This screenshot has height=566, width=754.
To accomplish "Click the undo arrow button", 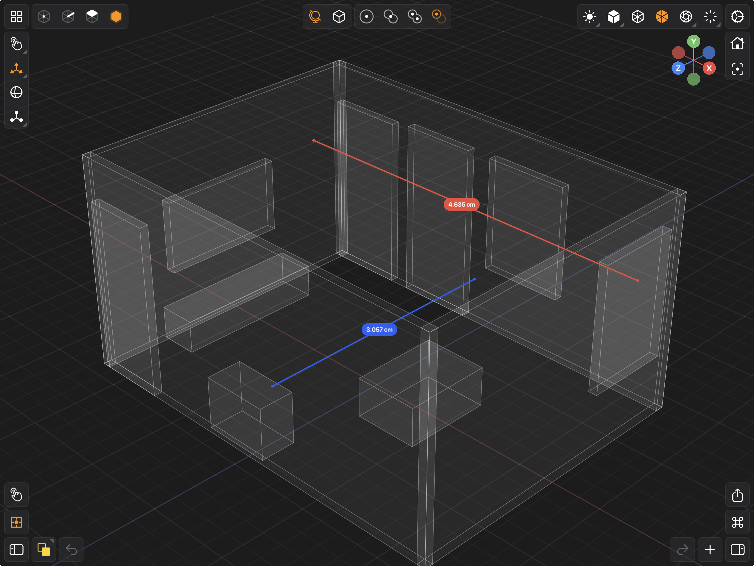I will click(x=71, y=550).
